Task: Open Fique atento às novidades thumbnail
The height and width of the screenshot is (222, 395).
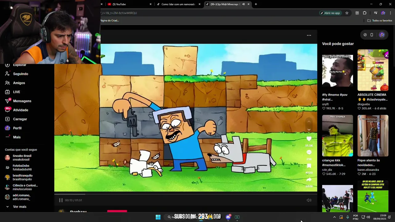Action: click(373, 136)
